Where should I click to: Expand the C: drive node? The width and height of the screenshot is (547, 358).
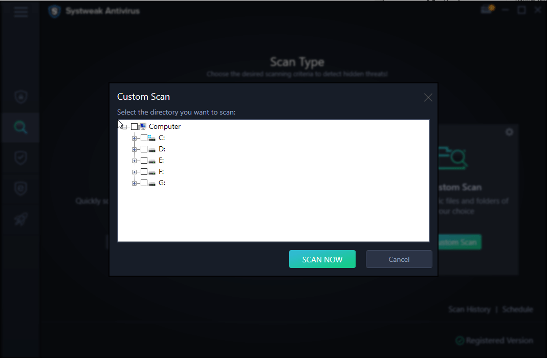pyautogui.click(x=134, y=138)
